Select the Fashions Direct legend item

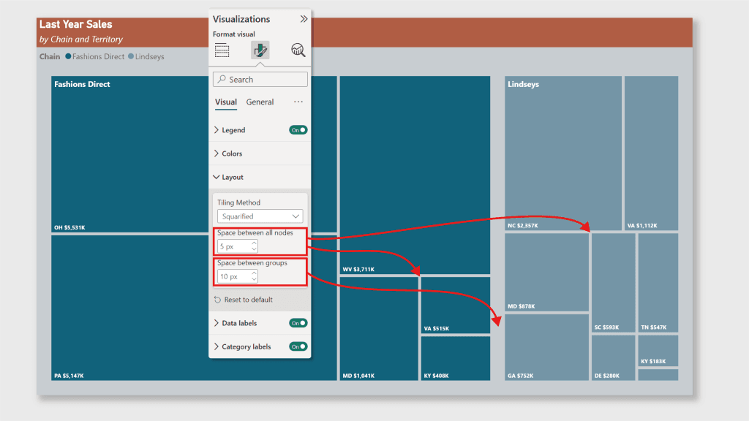[94, 56]
